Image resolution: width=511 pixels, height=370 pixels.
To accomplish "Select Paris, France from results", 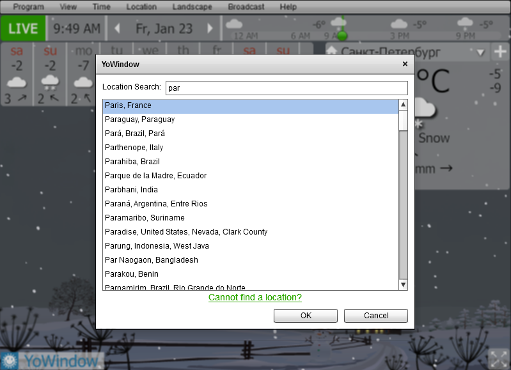I will [x=250, y=105].
